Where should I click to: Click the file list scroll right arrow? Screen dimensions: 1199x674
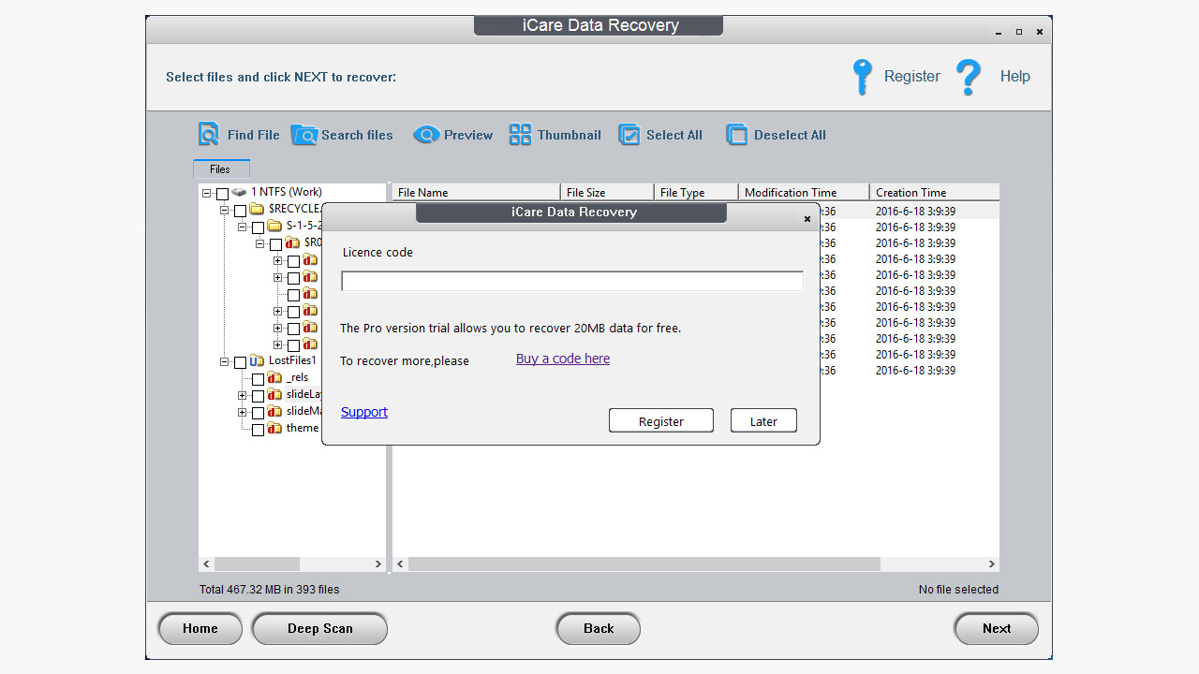click(x=992, y=564)
